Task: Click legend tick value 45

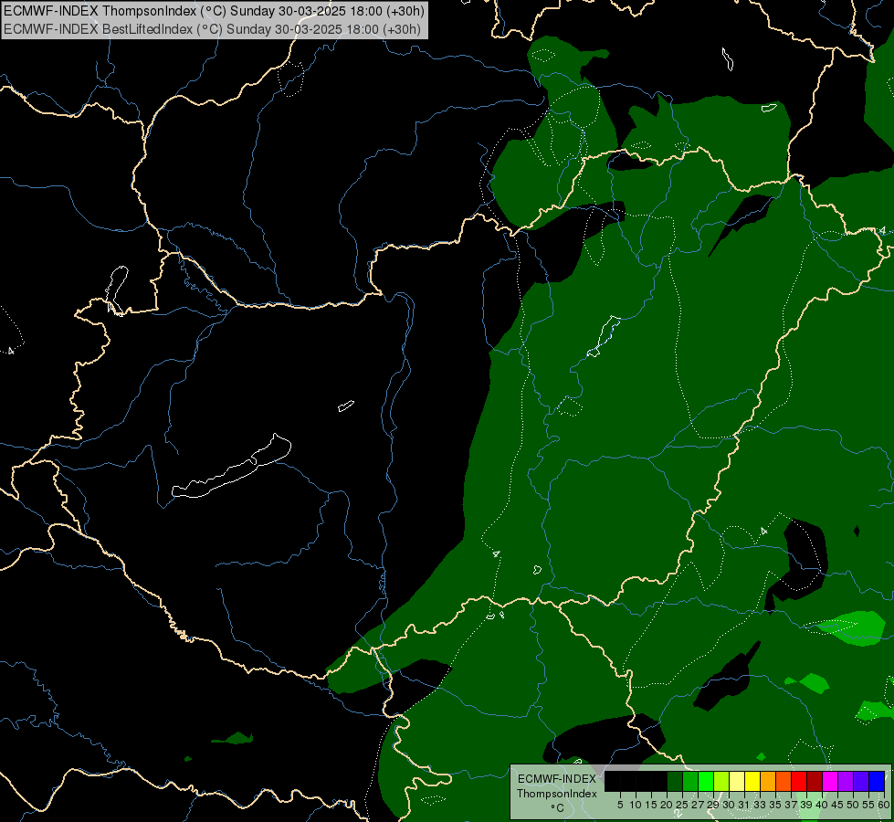Action: [x=837, y=805]
